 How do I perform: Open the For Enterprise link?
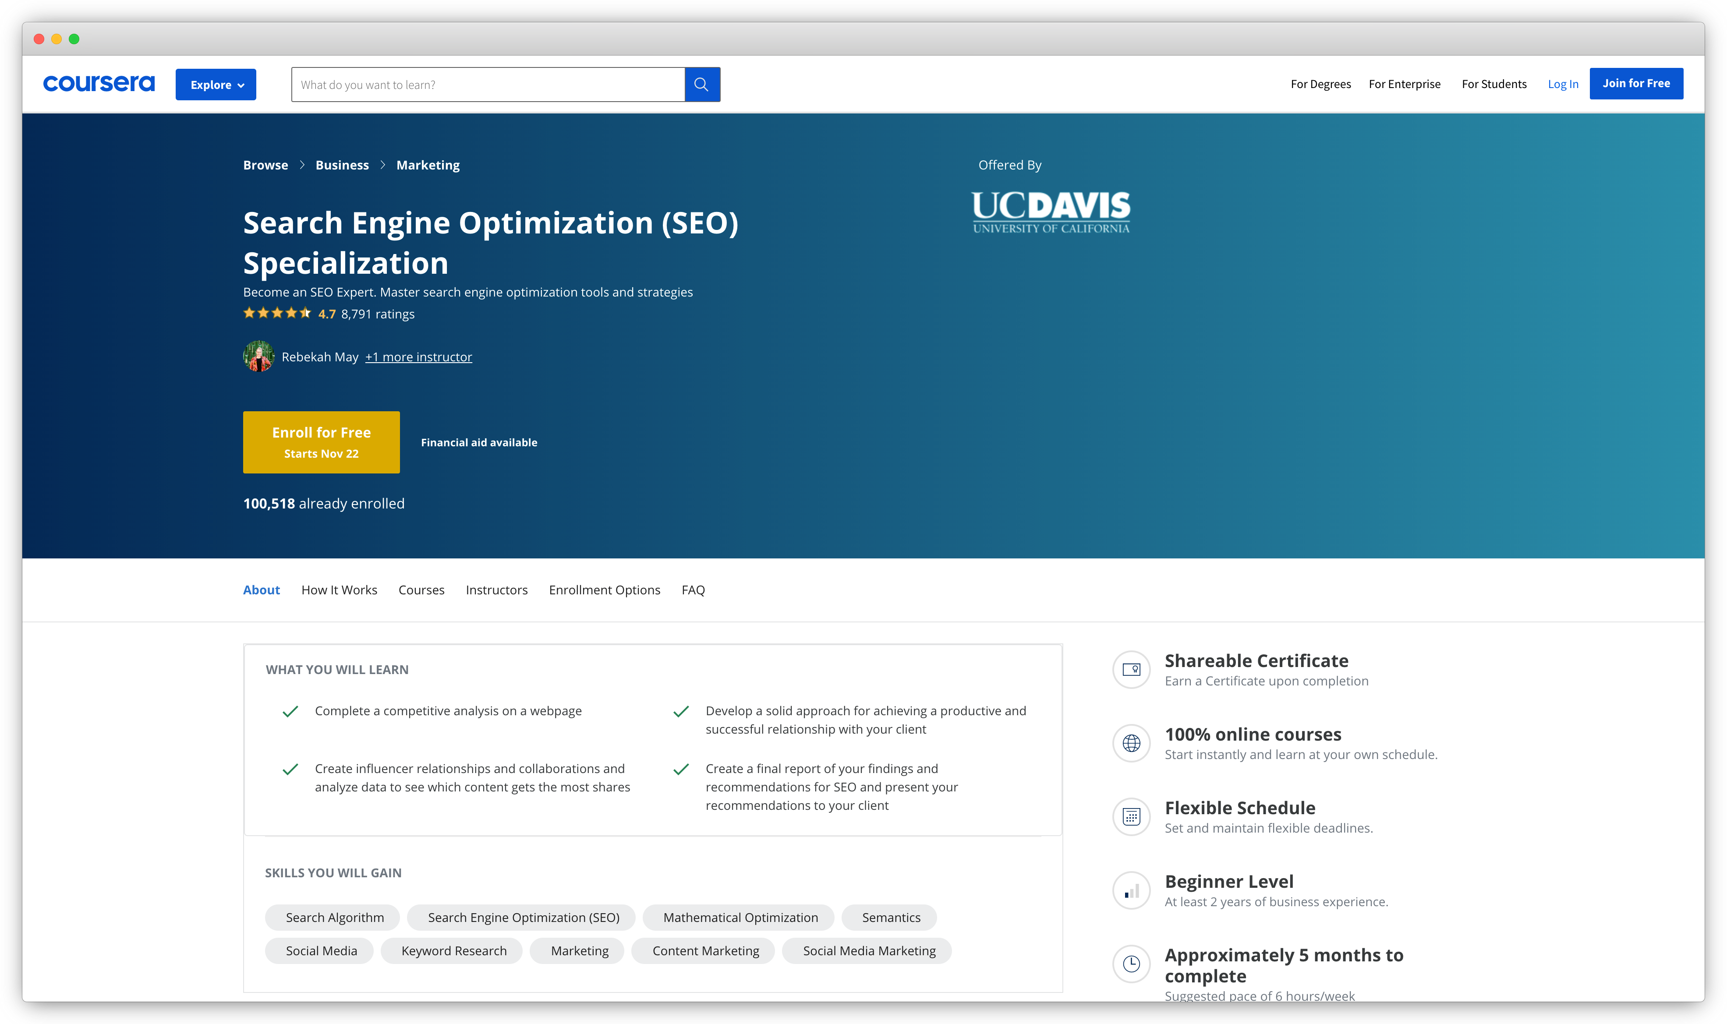pos(1404,84)
